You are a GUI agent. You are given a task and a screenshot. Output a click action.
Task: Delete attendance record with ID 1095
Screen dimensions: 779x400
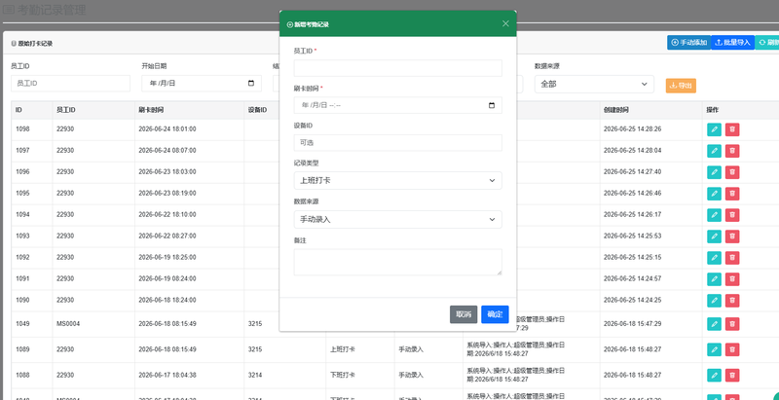pyautogui.click(x=732, y=194)
